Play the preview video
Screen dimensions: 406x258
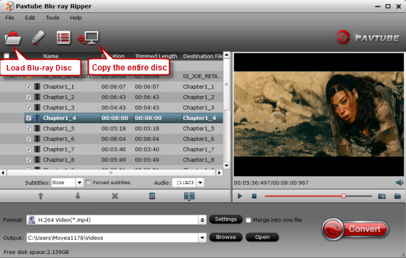pyautogui.click(x=240, y=196)
